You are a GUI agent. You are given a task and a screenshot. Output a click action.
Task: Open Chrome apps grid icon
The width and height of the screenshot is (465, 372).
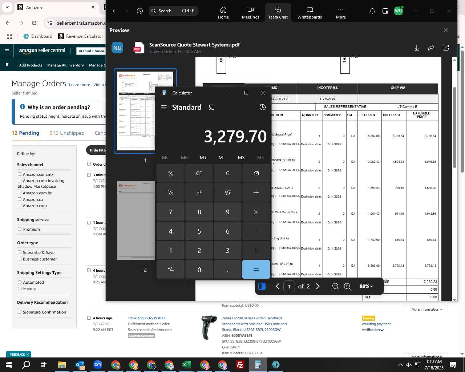[x=9, y=36]
